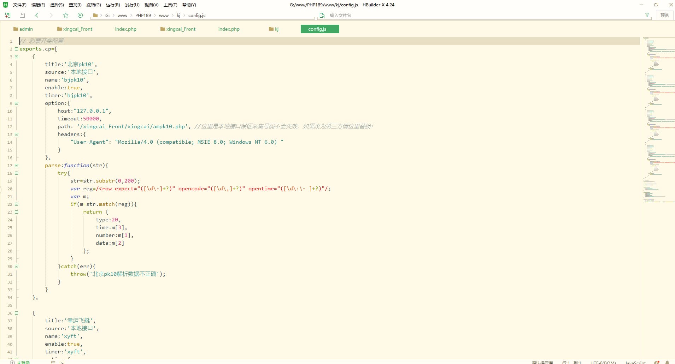Open the 工具(T) menu

[170, 5]
